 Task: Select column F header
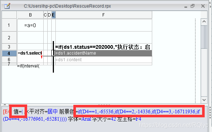[103, 15]
